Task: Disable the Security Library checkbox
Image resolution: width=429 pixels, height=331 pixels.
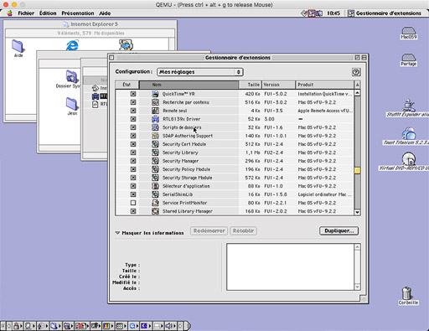Action: (133, 153)
